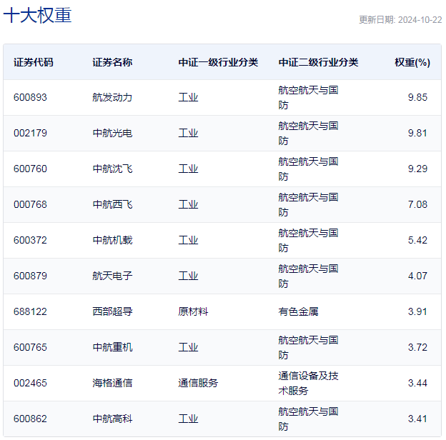Select the 有色金属 industry cell
The image size is (446, 440).
pos(298,311)
